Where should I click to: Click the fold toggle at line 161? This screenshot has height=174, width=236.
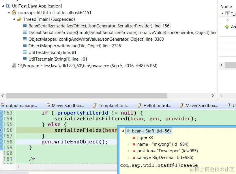pyautogui.click(x=14, y=159)
